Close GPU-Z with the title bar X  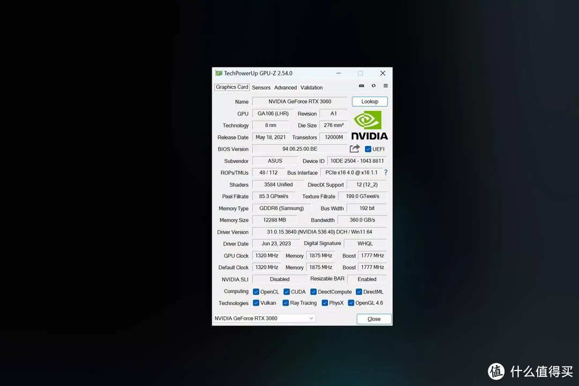[x=383, y=73]
